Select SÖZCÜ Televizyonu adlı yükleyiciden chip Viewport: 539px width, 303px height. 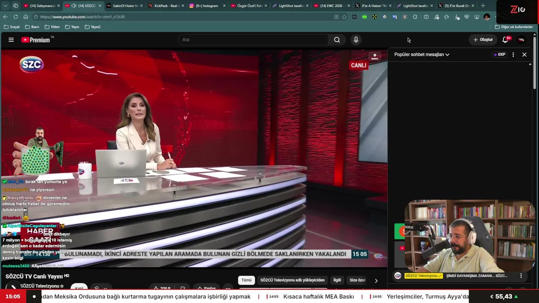(292, 280)
